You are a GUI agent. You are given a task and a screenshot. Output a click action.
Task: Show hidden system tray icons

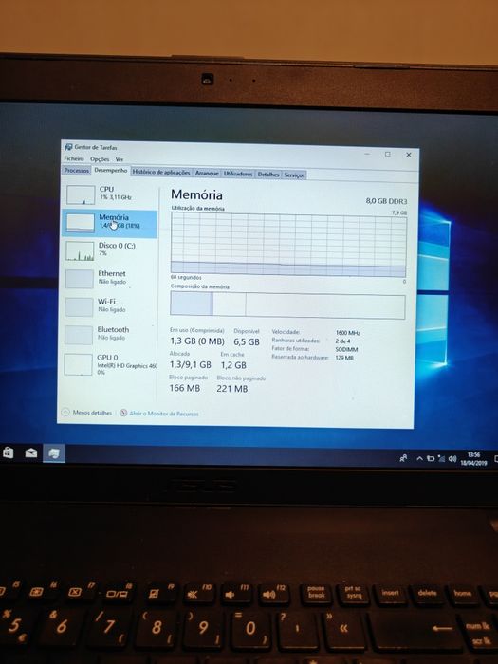point(419,458)
